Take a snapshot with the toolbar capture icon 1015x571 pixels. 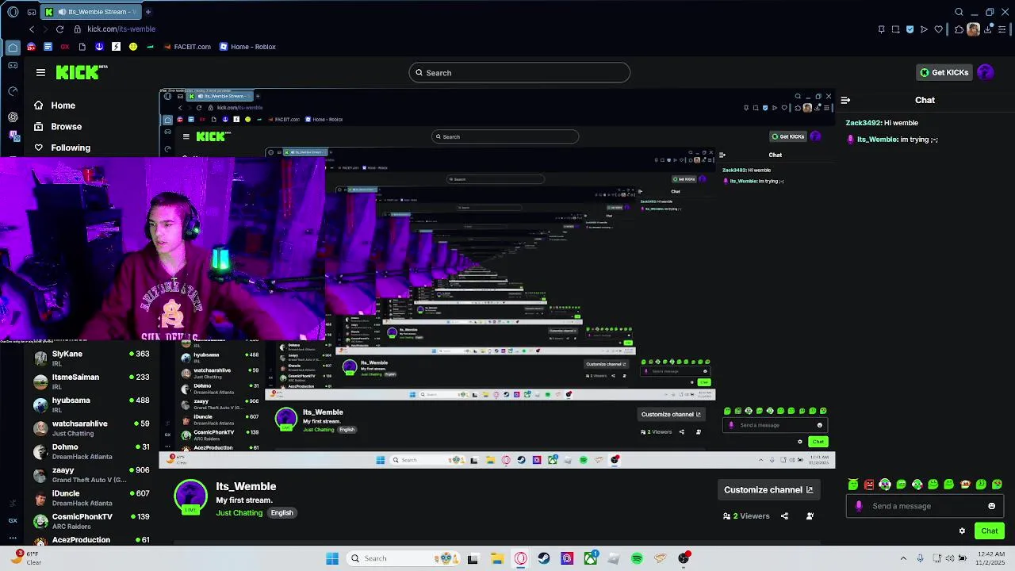pyautogui.click(x=895, y=29)
